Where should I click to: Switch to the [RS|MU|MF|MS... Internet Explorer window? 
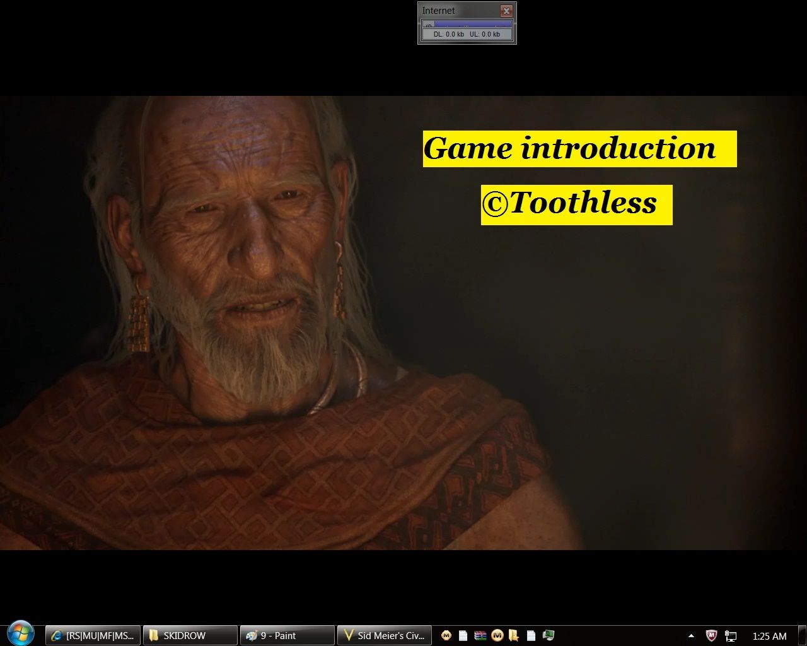[93, 635]
